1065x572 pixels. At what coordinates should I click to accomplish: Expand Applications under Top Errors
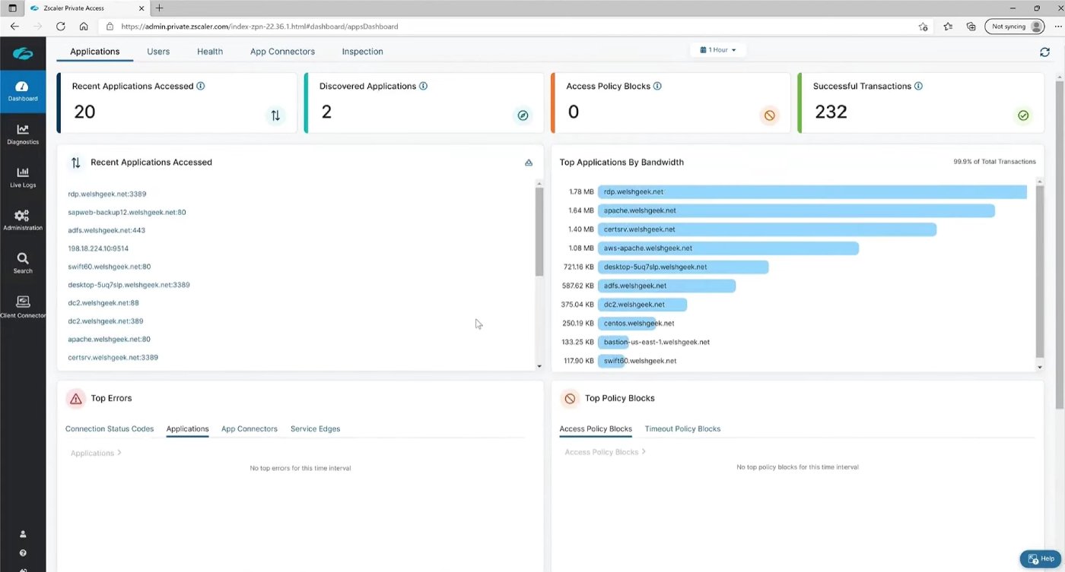point(95,452)
